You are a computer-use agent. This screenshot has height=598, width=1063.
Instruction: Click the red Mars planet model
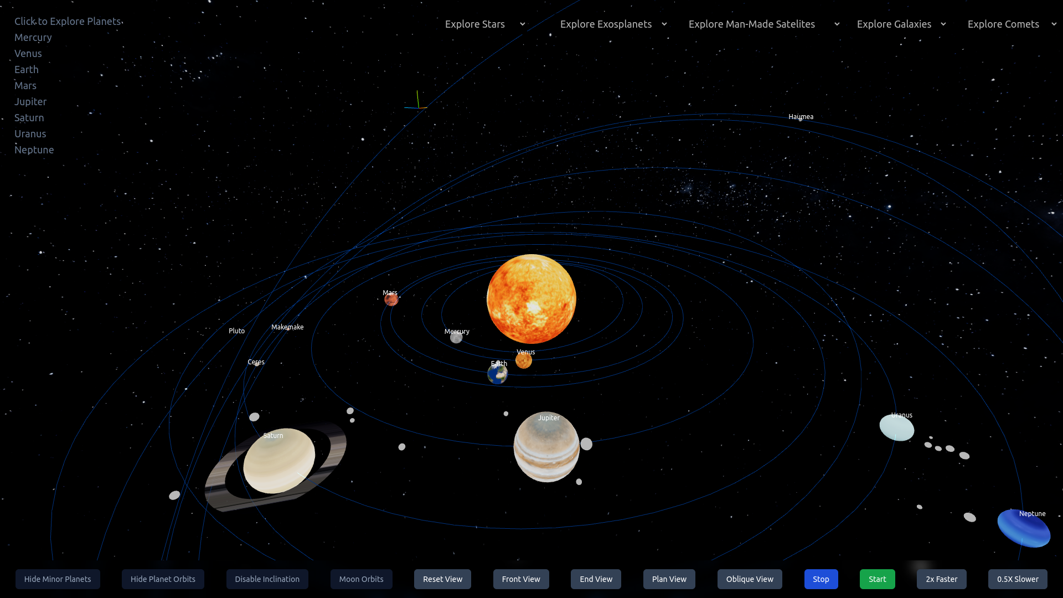pyautogui.click(x=391, y=300)
